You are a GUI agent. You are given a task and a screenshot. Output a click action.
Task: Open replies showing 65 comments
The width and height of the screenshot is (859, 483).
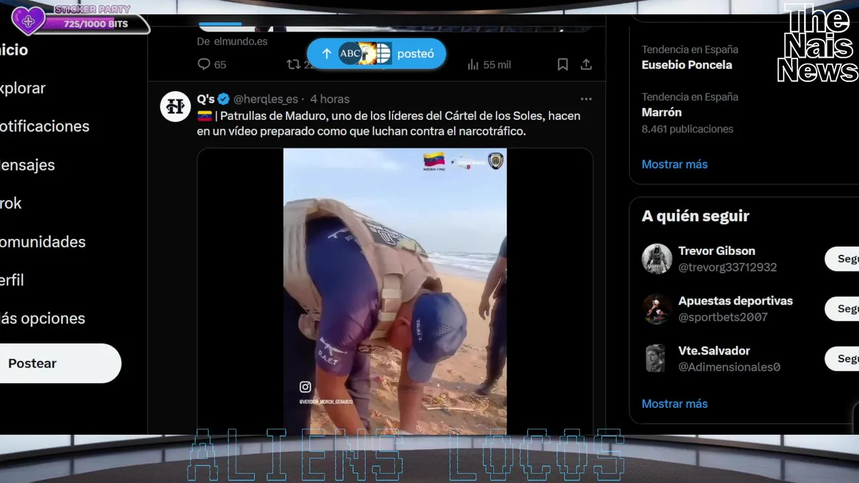(211, 64)
